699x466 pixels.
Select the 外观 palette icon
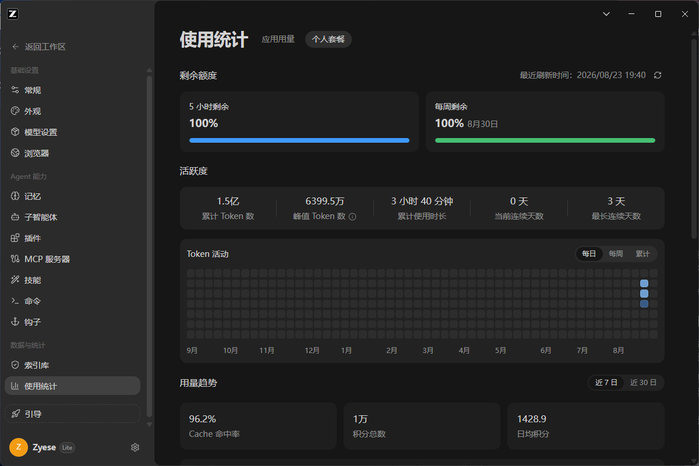pyautogui.click(x=15, y=111)
